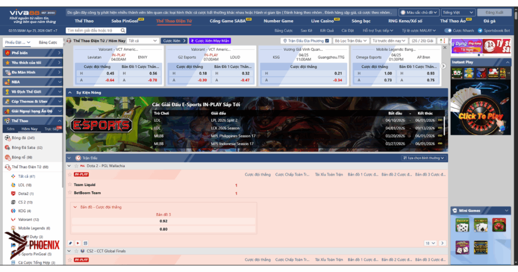Favorite the CS2 - CCT Global Finals league star
Screen dimensions: 518x272
pyautogui.click(x=76, y=251)
